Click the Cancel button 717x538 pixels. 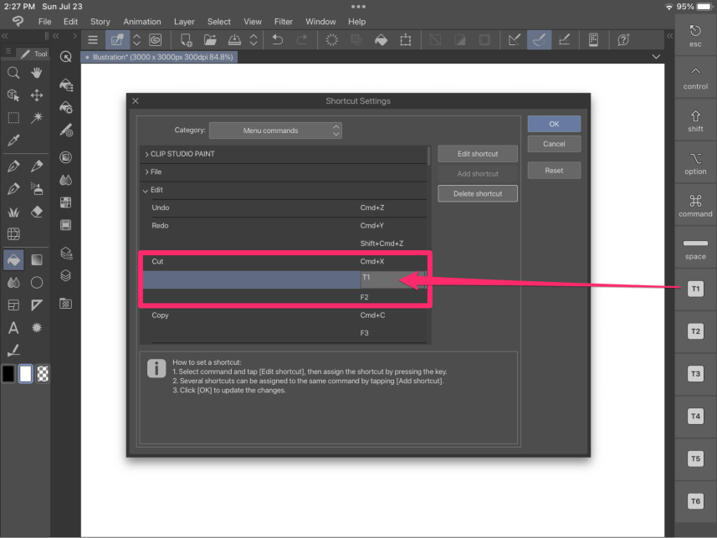coord(554,144)
